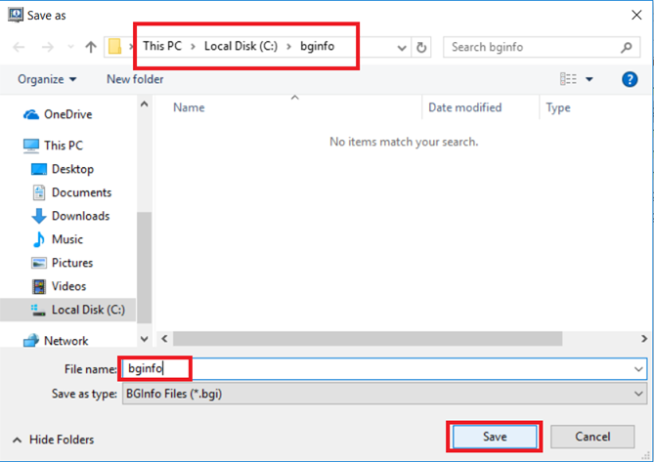Click the Up one level arrow

point(91,47)
